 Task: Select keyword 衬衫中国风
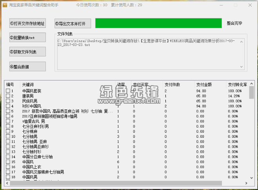pyautogui.click(x=32, y=106)
